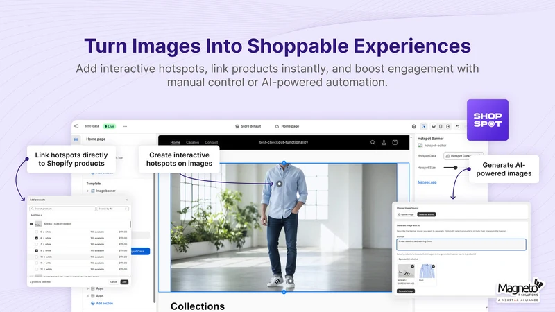Adjust the Hotspot Size slider
The image size is (555, 312).
point(455,168)
